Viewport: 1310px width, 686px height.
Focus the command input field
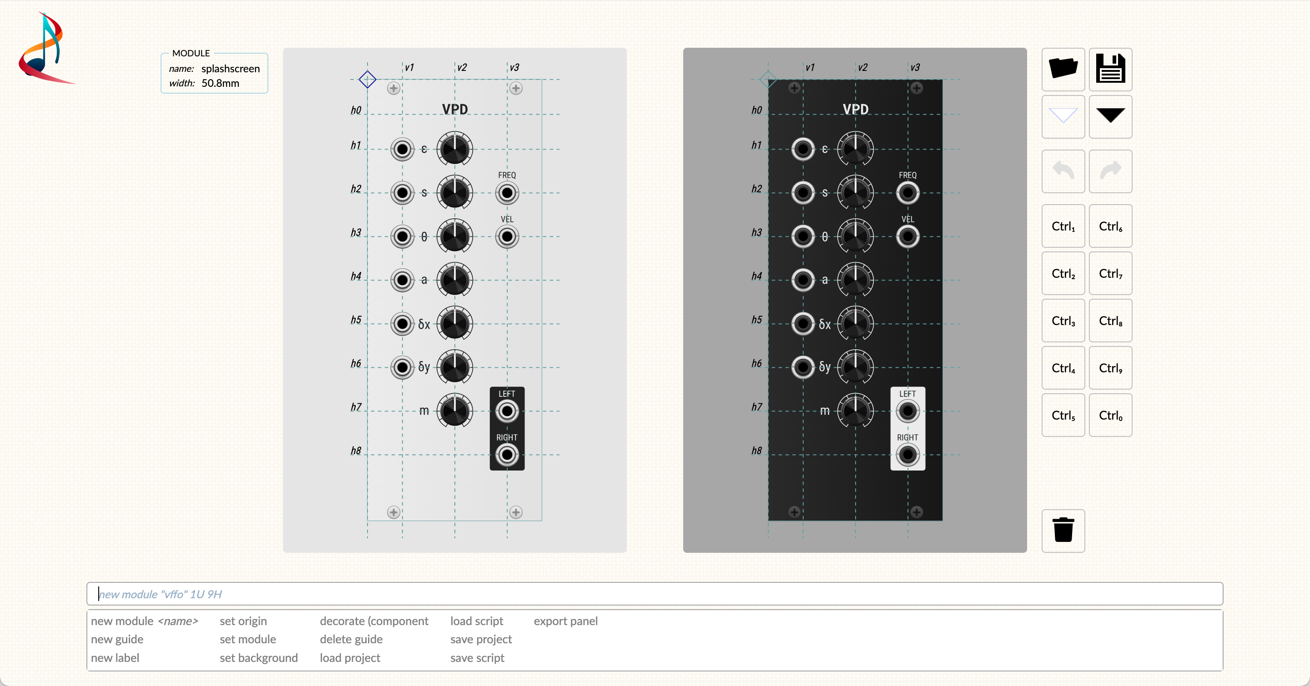(x=655, y=594)
